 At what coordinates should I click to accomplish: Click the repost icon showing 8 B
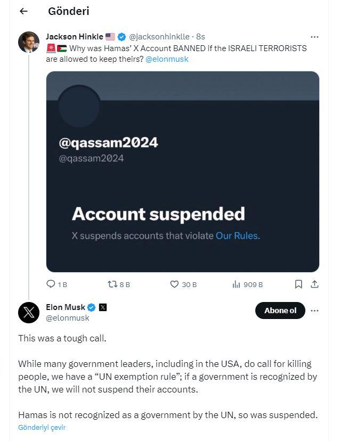pyautogui.click(x=112, y=284)
